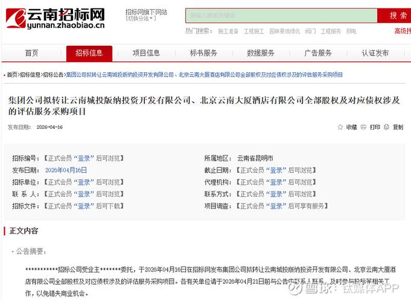
Task: Click the 云南省昆明市 region text
Action: (255, 158)
